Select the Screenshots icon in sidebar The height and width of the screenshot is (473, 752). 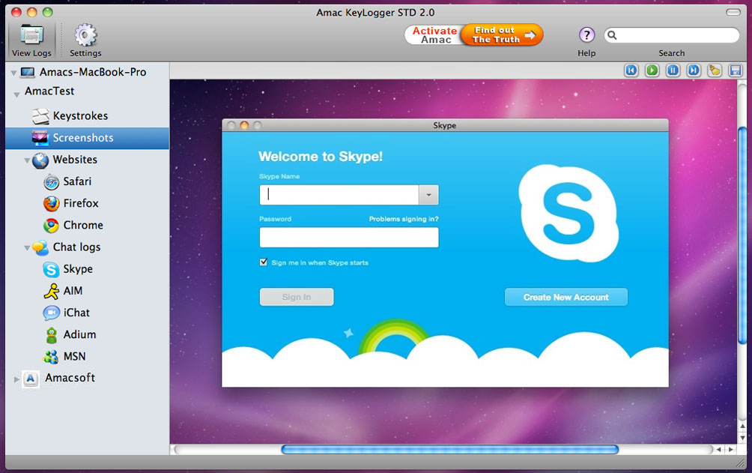pos(40,138)
